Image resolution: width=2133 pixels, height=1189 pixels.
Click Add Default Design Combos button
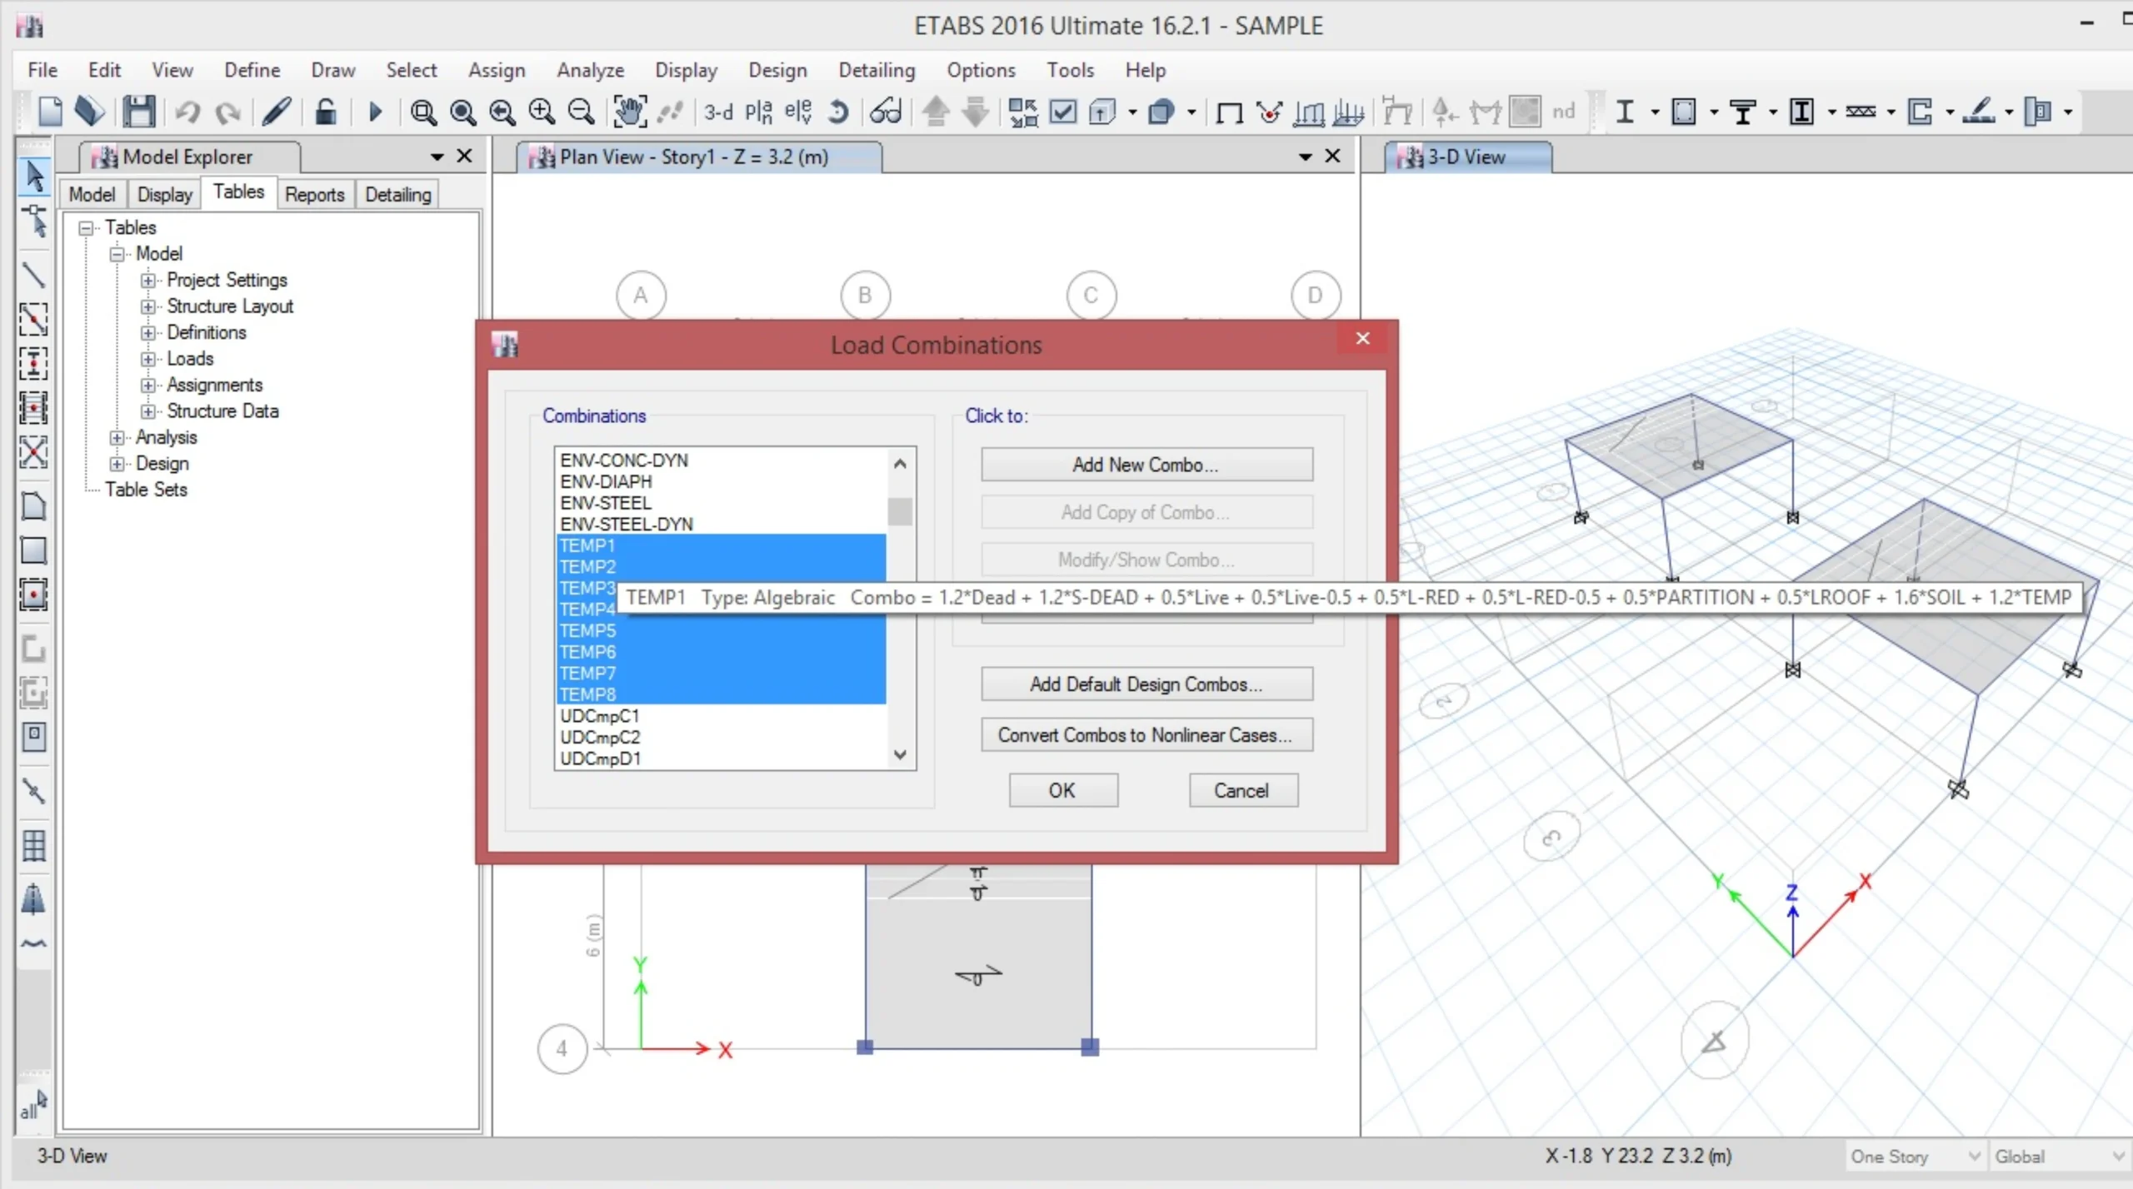pos(1146,684)
